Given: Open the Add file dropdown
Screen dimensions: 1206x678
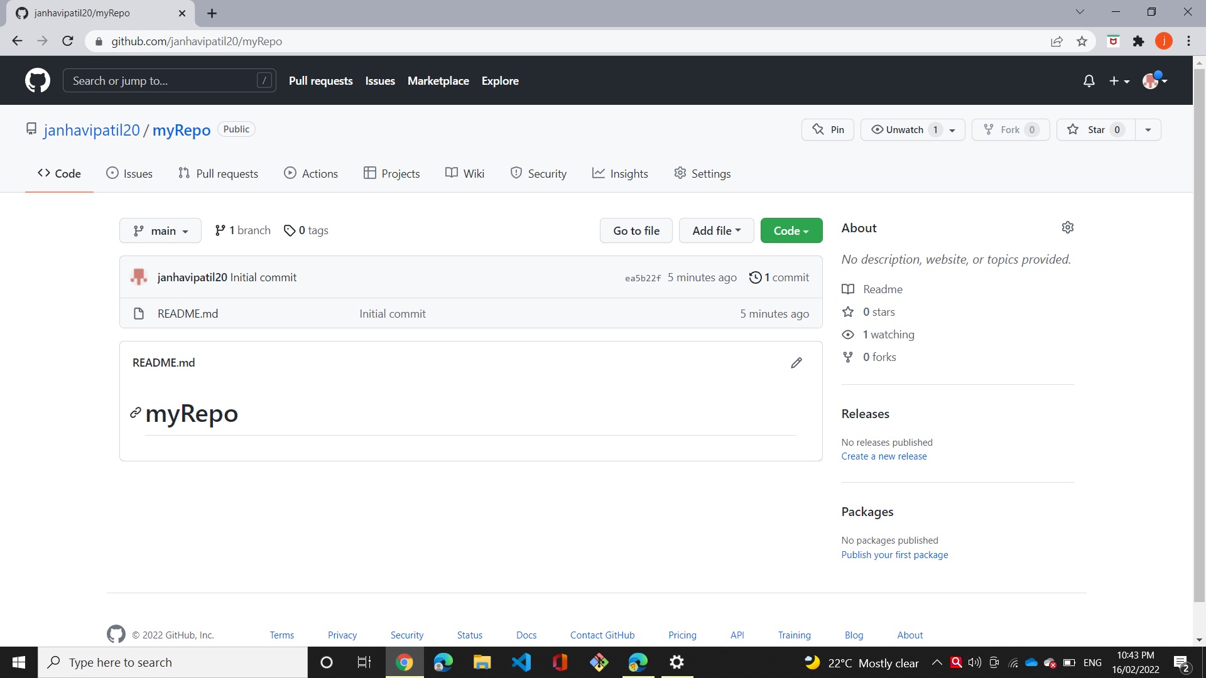Looking at the screenshot, I should [716, 230].
